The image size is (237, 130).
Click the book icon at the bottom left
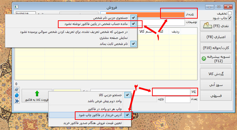[17, 89]
